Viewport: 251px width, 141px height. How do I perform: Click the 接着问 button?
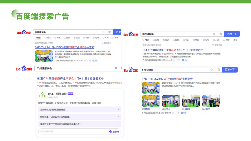point(114,131)
